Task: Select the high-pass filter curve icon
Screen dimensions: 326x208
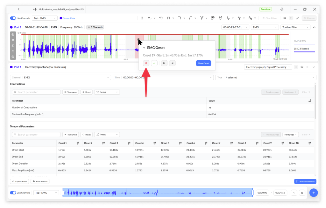Action: [x=190, y=18]
